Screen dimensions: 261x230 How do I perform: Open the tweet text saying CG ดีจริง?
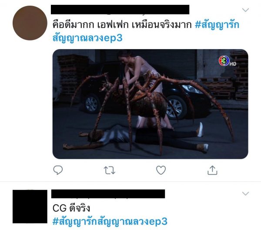click(71, 208)
